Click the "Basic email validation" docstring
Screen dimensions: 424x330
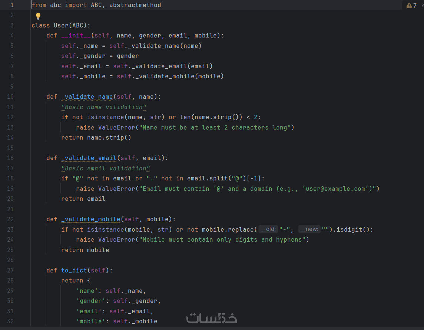[x=106, y=168]
